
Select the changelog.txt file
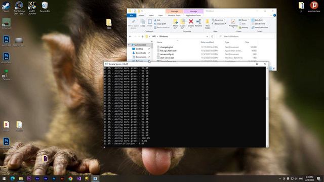[167, 47]
